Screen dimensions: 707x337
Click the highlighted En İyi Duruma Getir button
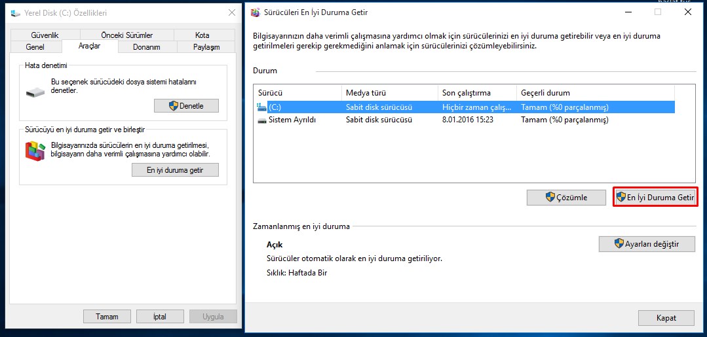coord(655,198)
